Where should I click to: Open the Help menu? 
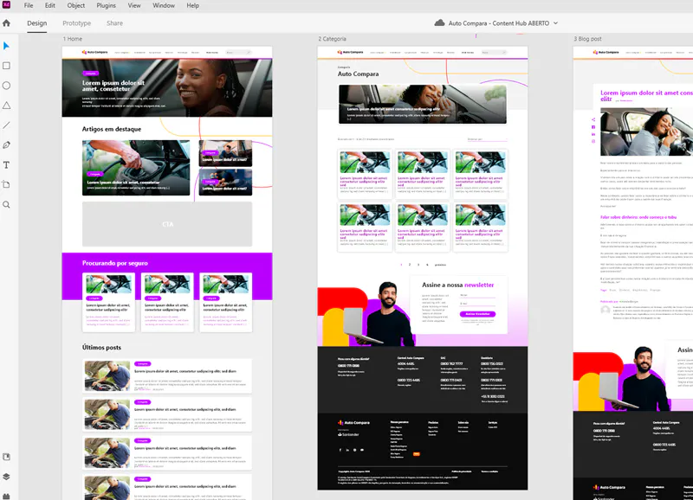192,5
